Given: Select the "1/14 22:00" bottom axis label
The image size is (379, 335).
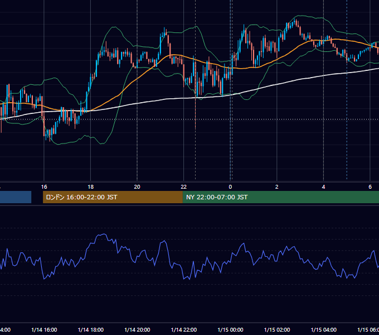Looking at the screenshot, I should pyautogui.click(x=184, y=329).
